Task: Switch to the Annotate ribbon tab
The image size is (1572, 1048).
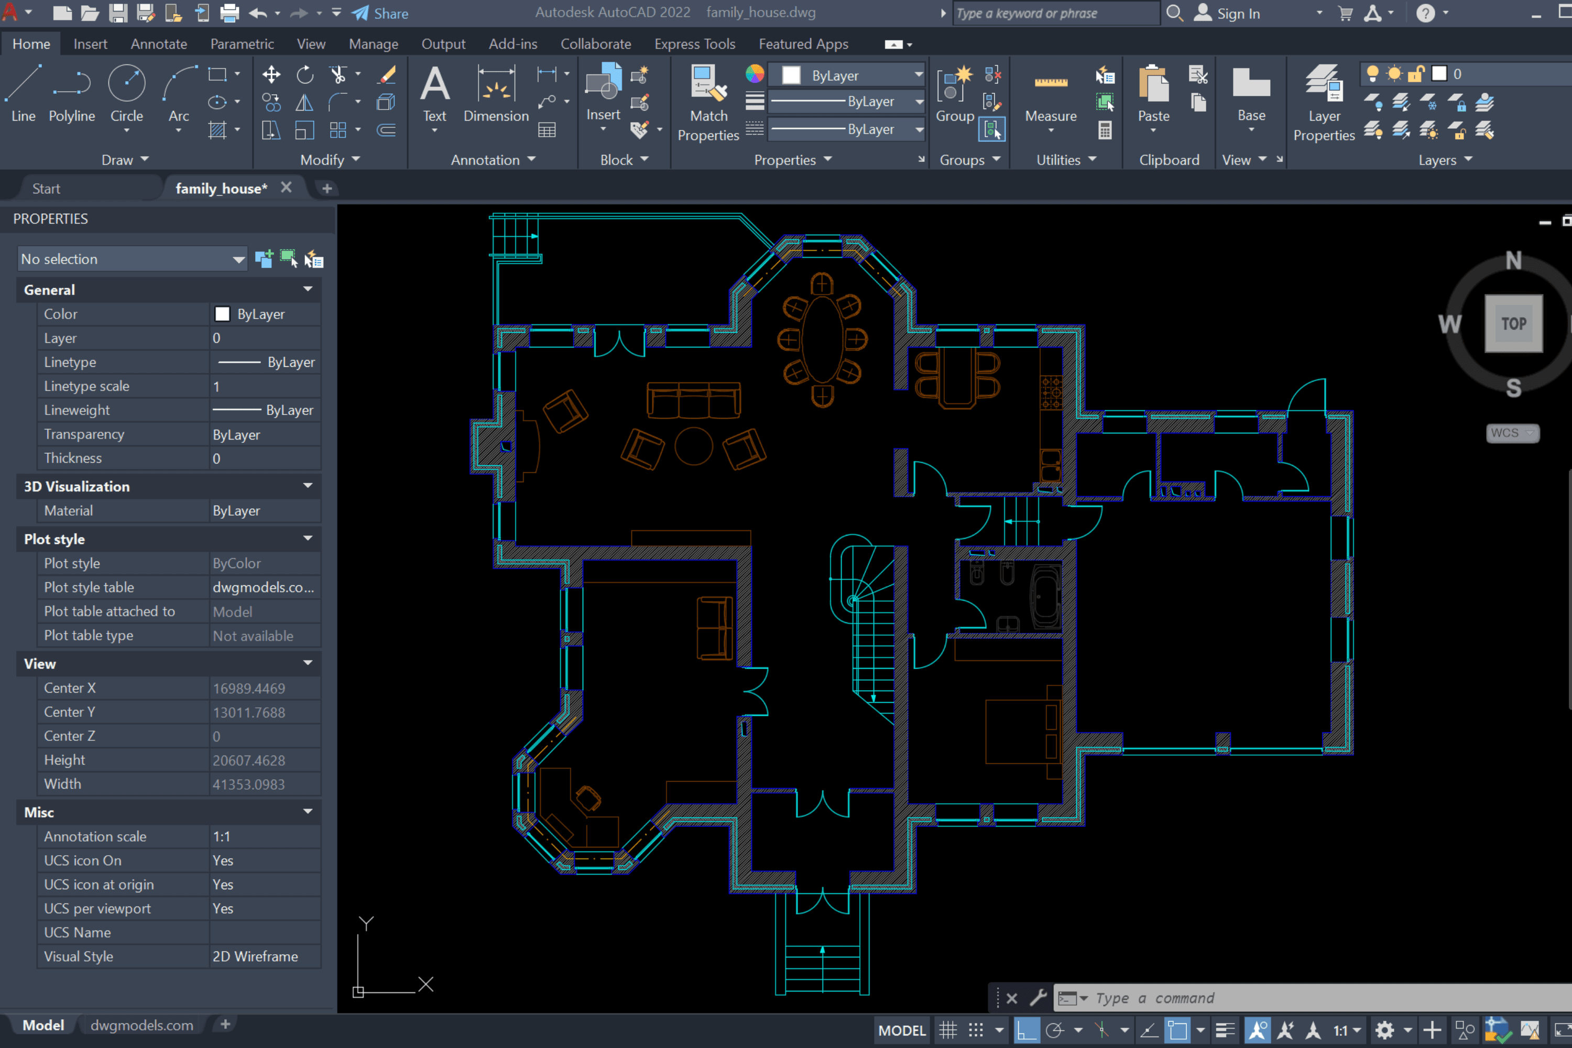Action: 158,44
